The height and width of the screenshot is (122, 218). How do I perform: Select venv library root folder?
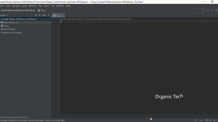click(26, 22)
